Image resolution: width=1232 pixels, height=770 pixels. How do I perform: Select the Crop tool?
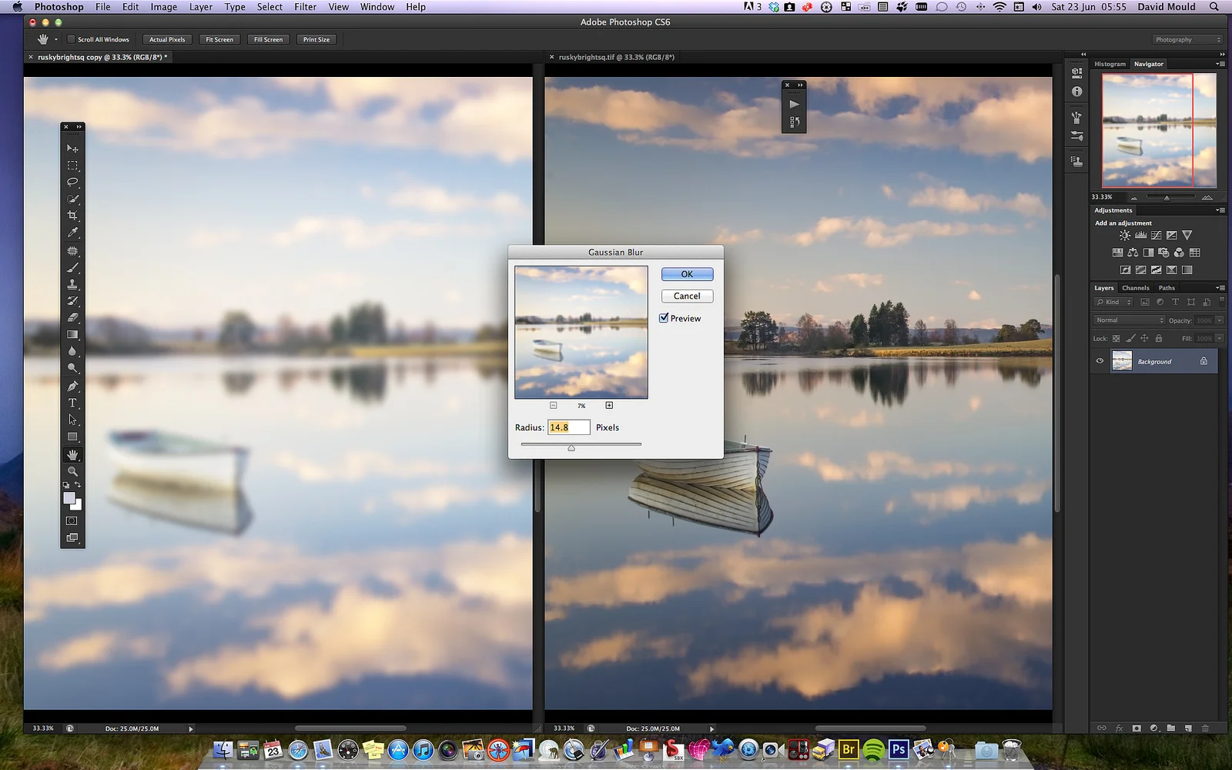[72, 216]
